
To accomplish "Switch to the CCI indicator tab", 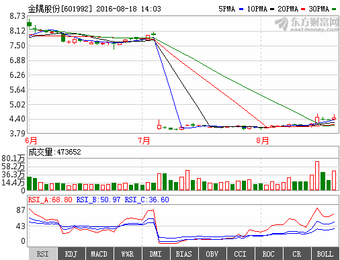I will click(241, 254).
